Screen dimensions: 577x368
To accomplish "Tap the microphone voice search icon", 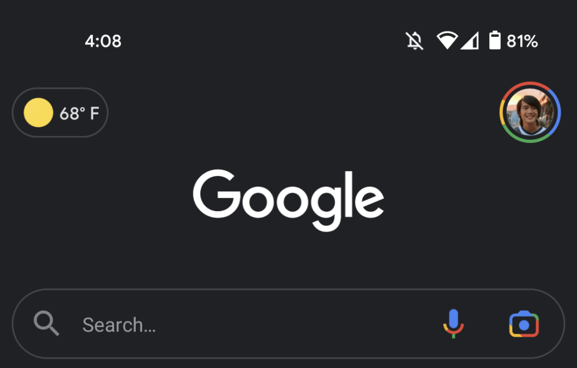I will click(453, 324).
